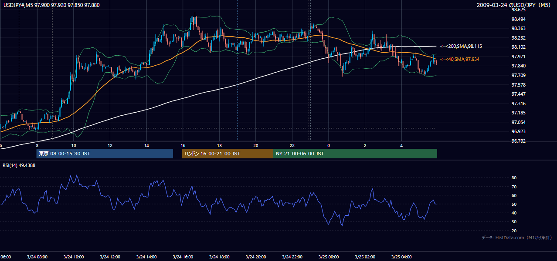
Task: Click the NY 21:00-06:00 JST session bar
Action: coord(355,154)
